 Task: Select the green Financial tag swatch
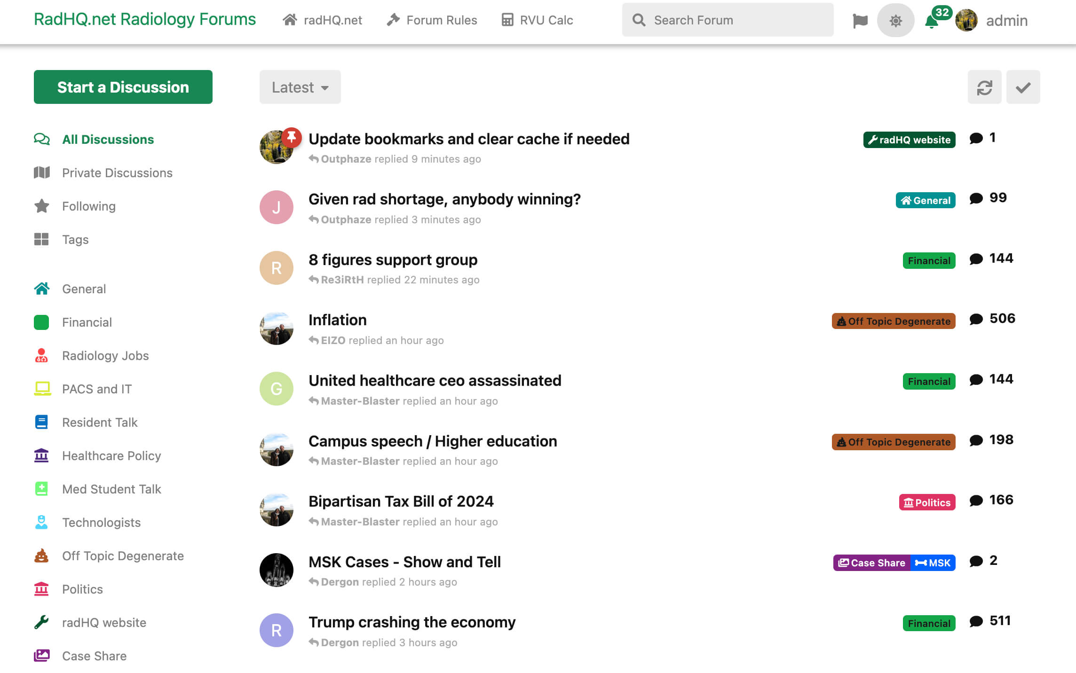[x=41, y=322]
